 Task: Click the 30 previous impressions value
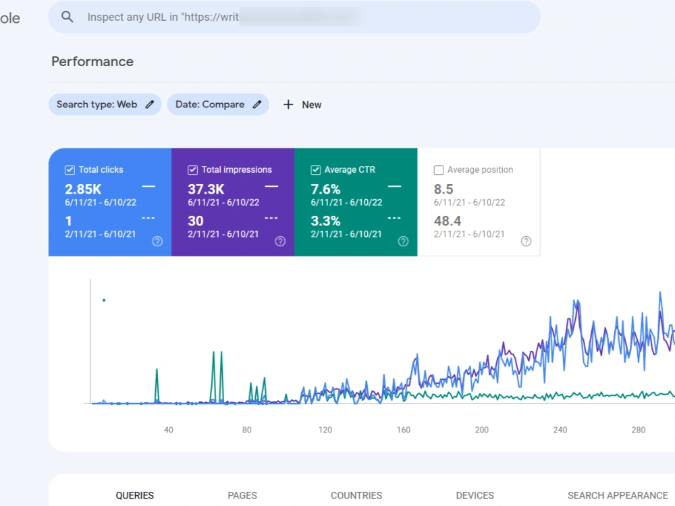tap(196, 221)
